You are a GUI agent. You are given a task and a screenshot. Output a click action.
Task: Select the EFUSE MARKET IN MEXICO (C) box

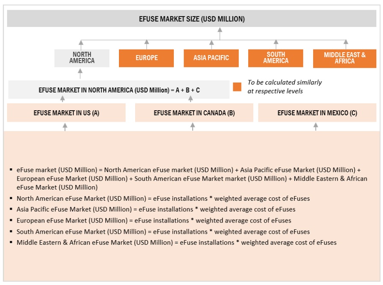[317, 113]
